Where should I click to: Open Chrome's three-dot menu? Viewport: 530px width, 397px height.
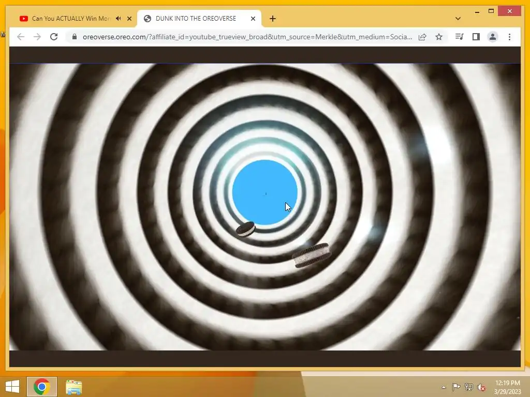tap(509, 37)
